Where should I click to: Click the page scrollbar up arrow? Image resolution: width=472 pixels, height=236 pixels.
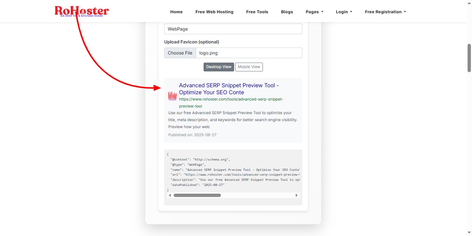[x=469, y=3]
